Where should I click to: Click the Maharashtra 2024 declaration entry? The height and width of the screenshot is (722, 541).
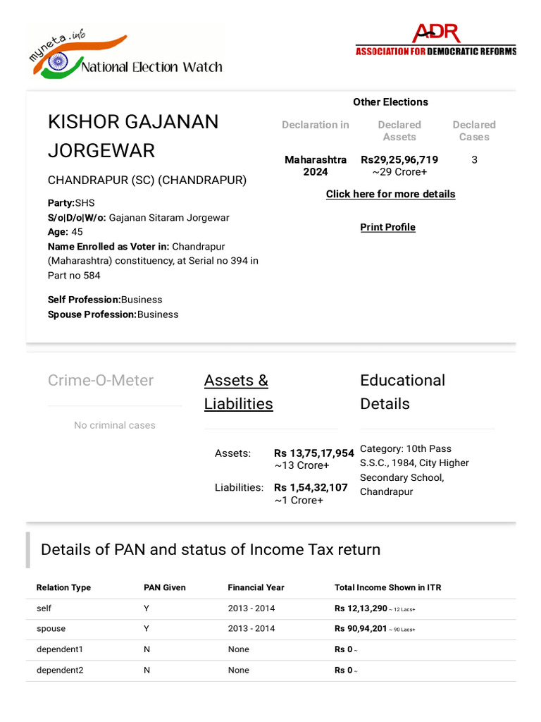pyautogui.click(x=316, y=166)
